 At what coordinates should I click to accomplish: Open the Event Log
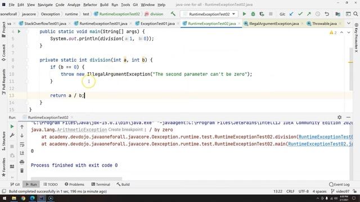tap(339, 185)
